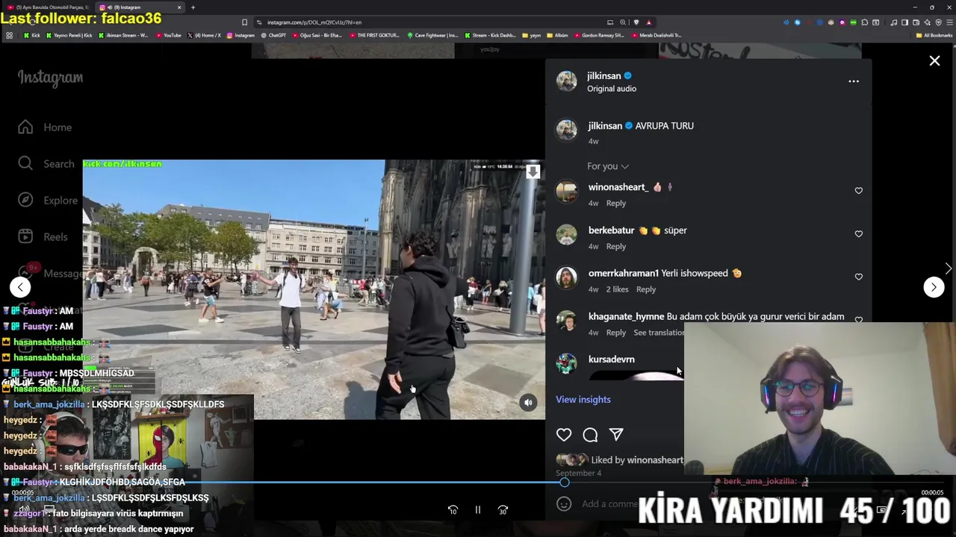This screenshot has height=537, width=956.
Task: Open the Yayıncı Paneli | Kick bookmark
Action: [69, 35]
